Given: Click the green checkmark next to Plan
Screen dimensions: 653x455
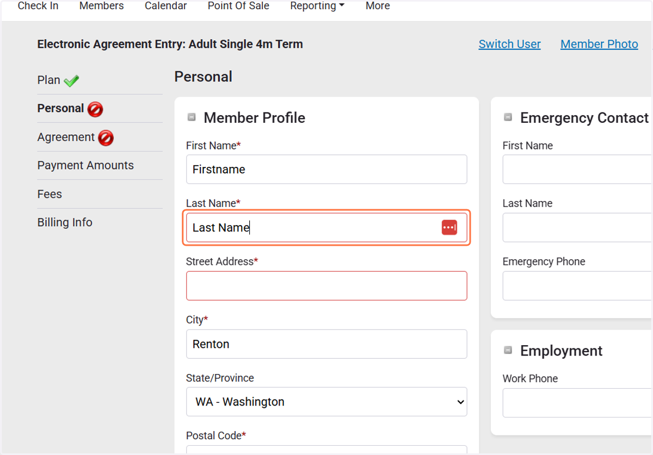Looking at the screenshot, I should 71,81.
